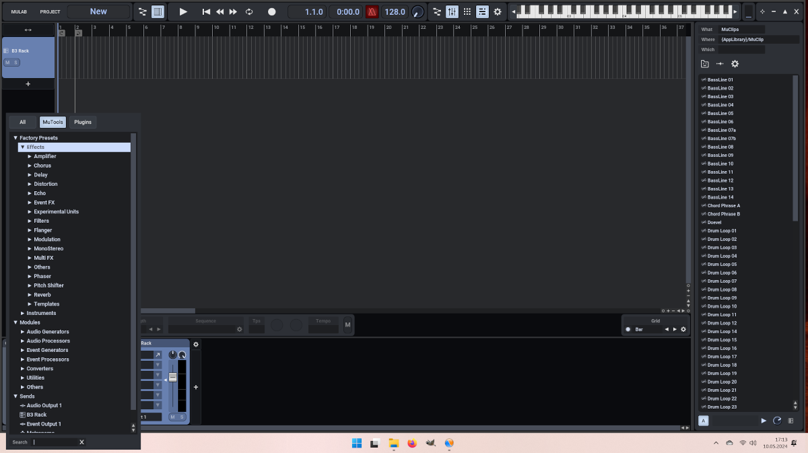The height and width of the screenshot is (453, 808).
Task: Toggle the browser list icon in the top bar
Action: [x=482, y=11]
